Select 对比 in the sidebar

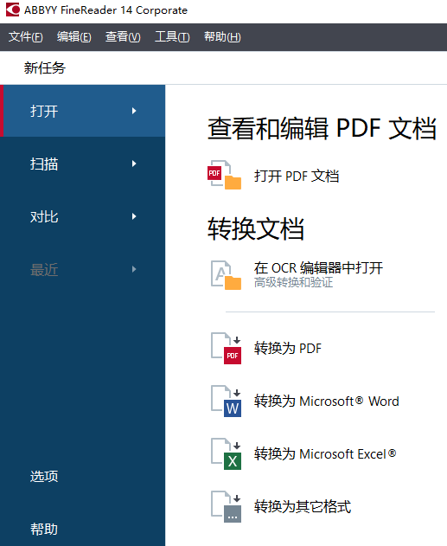[x=82, y=216]
